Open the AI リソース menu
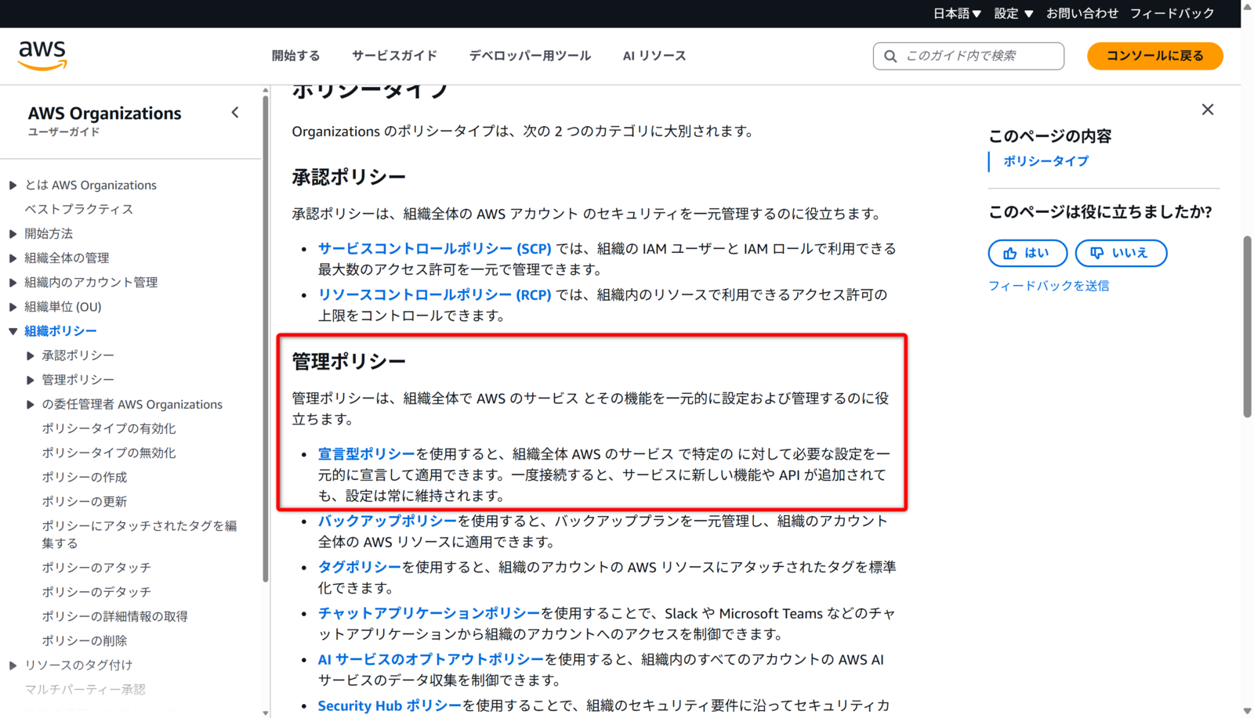The height and width of the screenshot is (718, 1254). pyautogui.click(x=654, y=56)
